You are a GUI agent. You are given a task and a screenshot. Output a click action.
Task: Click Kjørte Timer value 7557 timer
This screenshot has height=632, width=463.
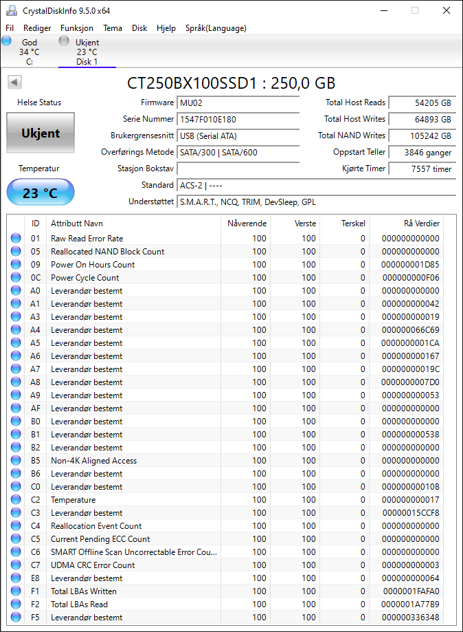tap(422, 169)
